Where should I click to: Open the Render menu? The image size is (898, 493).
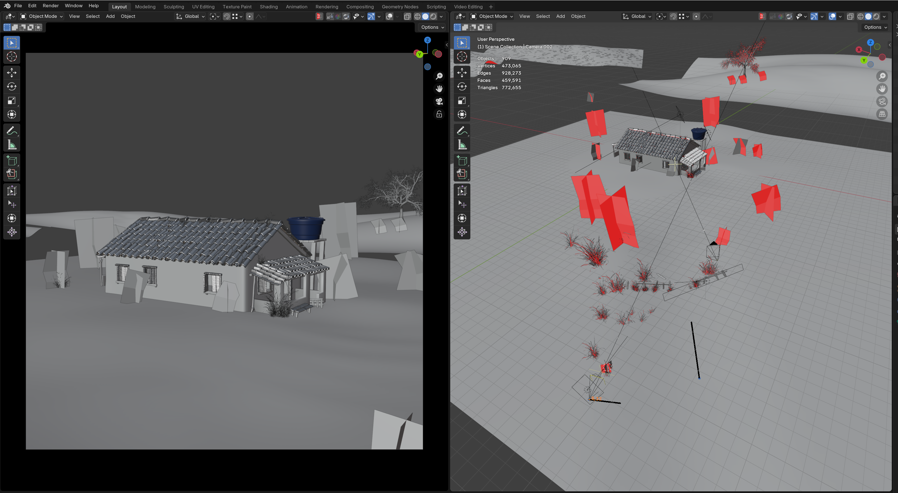pyautogui.click(x=51, y=6)
